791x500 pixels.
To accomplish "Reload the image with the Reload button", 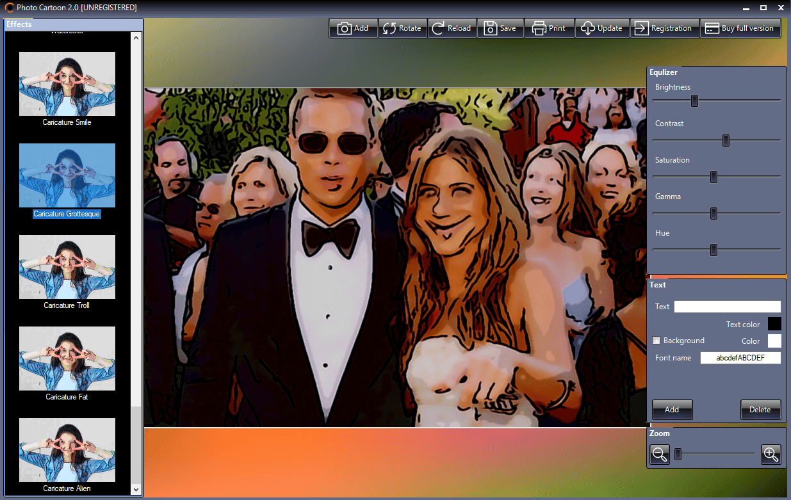I will 452,28.
